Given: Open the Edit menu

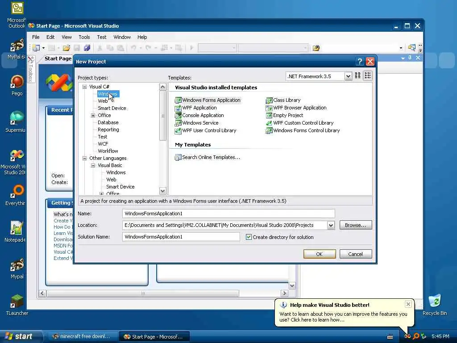Looking at the screenshot, I should (x=50, y=37).
